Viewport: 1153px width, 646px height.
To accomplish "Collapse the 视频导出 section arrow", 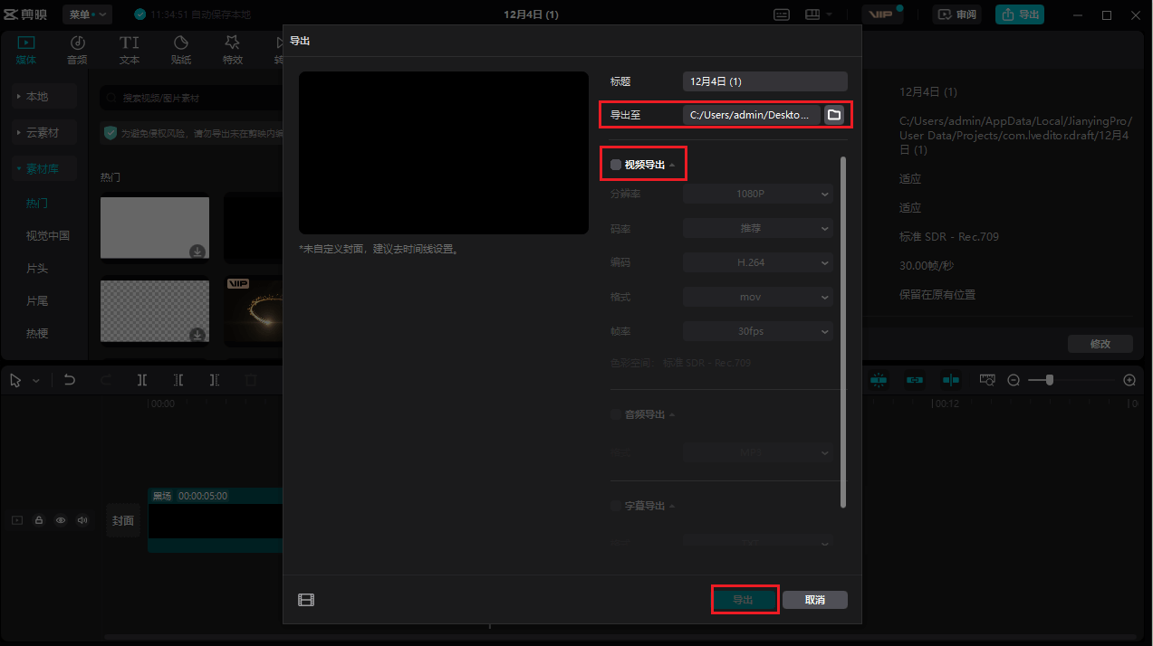I will tap(673, 164).
